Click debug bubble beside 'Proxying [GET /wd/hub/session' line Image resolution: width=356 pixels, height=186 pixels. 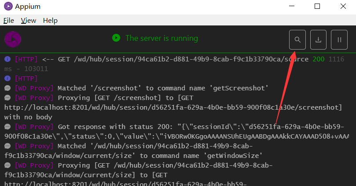(x=7, y=165)
